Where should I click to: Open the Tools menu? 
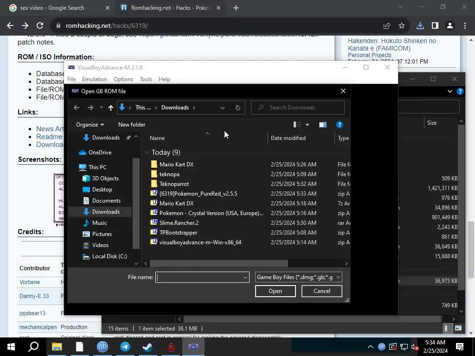[x=146, y=79]
